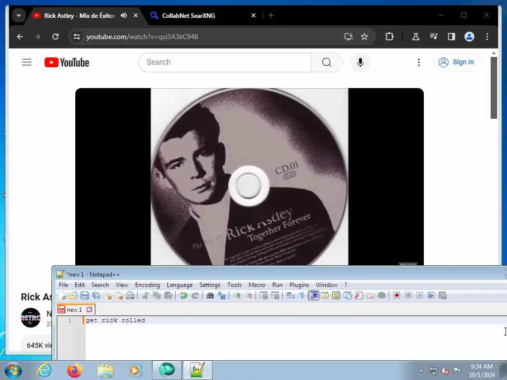Click the Copy icon in Notepad++ toolbar
The width and height of the screenshot is (507, 380).
click(157, 295)
